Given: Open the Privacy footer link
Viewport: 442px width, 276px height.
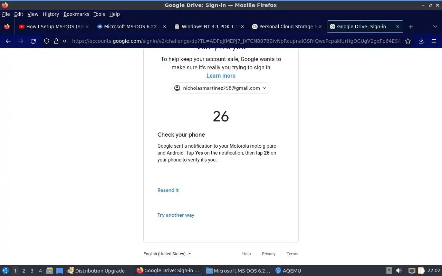Looking at the screenshot, I should tap(269, 254).
